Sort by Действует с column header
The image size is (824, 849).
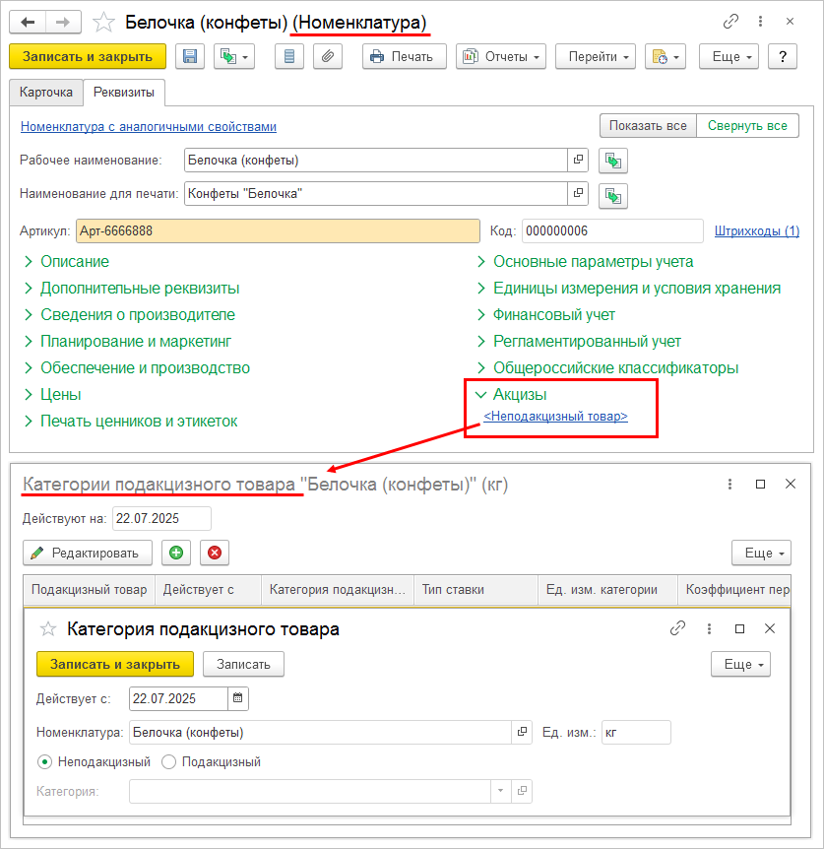[x=208, y=590]
